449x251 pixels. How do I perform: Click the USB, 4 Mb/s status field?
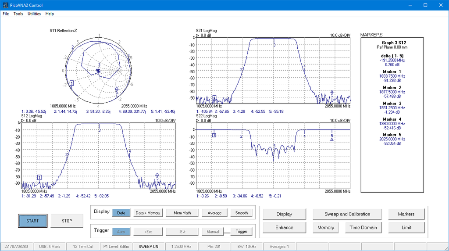pyautogui.click(x=50, y=247)
